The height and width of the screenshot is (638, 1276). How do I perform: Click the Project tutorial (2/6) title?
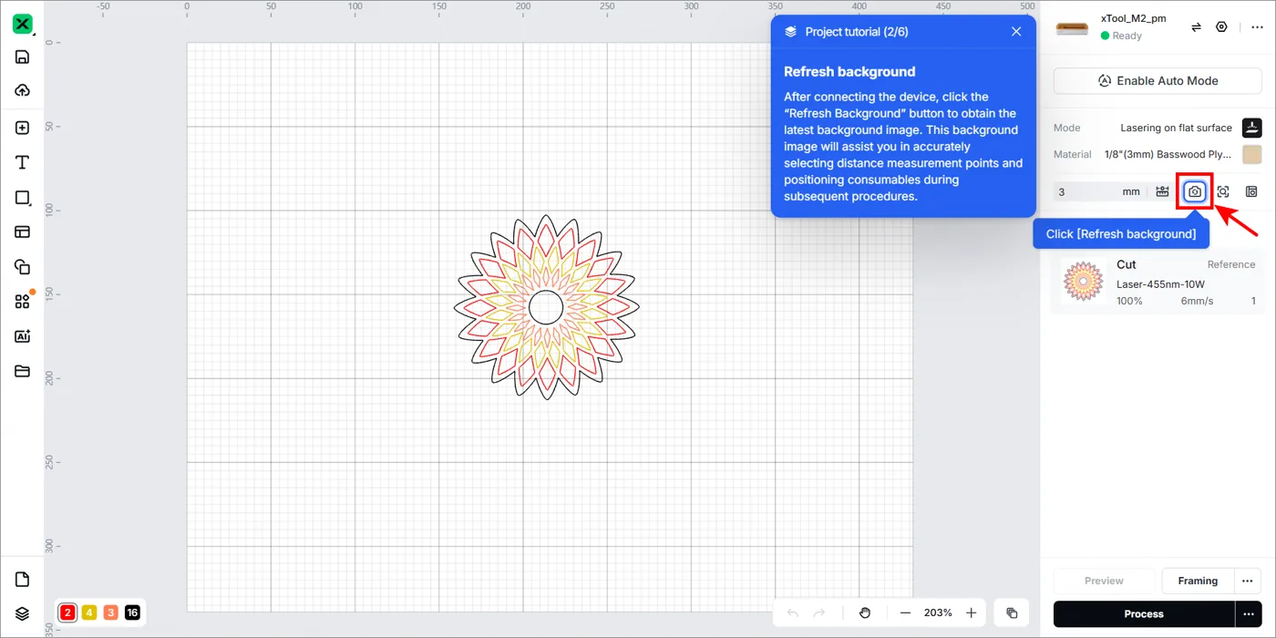click(x=857, y=32)
